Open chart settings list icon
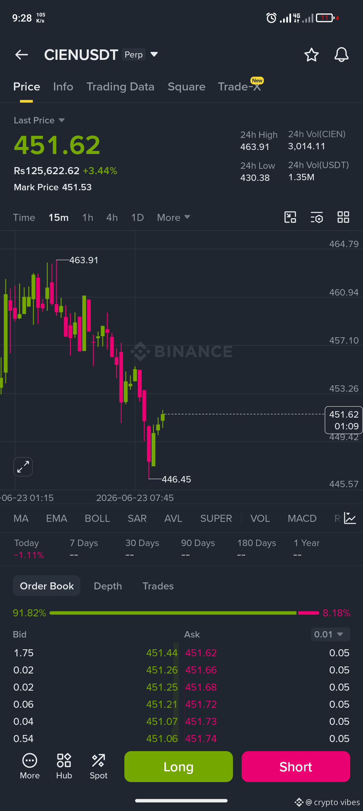The height and width of the screenshot is (811, 363). [317, 217]
